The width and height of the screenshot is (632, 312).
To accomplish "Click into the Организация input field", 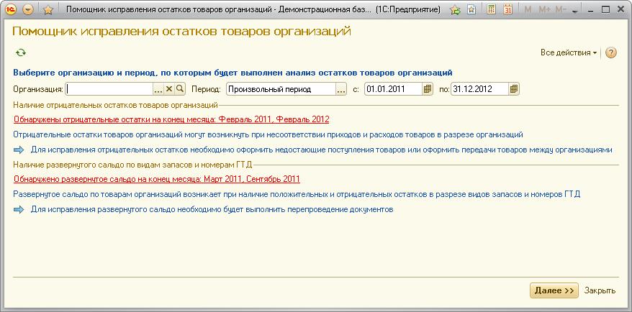I will click(x=109, y=88).
